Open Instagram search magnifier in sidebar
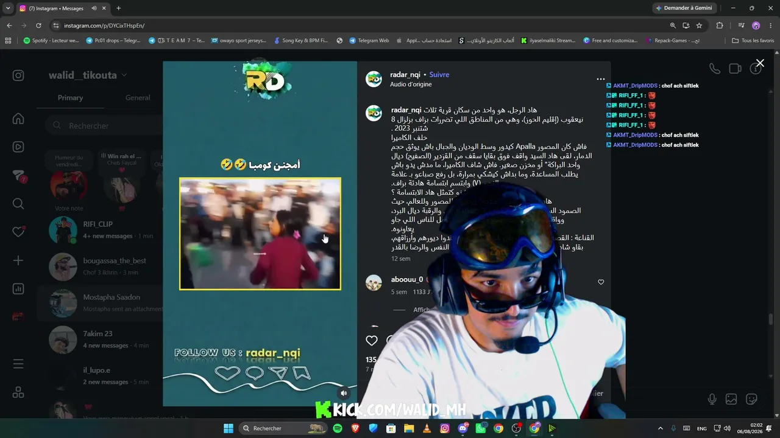This screenshot has width=780, height=438. [x=18, y=204]
